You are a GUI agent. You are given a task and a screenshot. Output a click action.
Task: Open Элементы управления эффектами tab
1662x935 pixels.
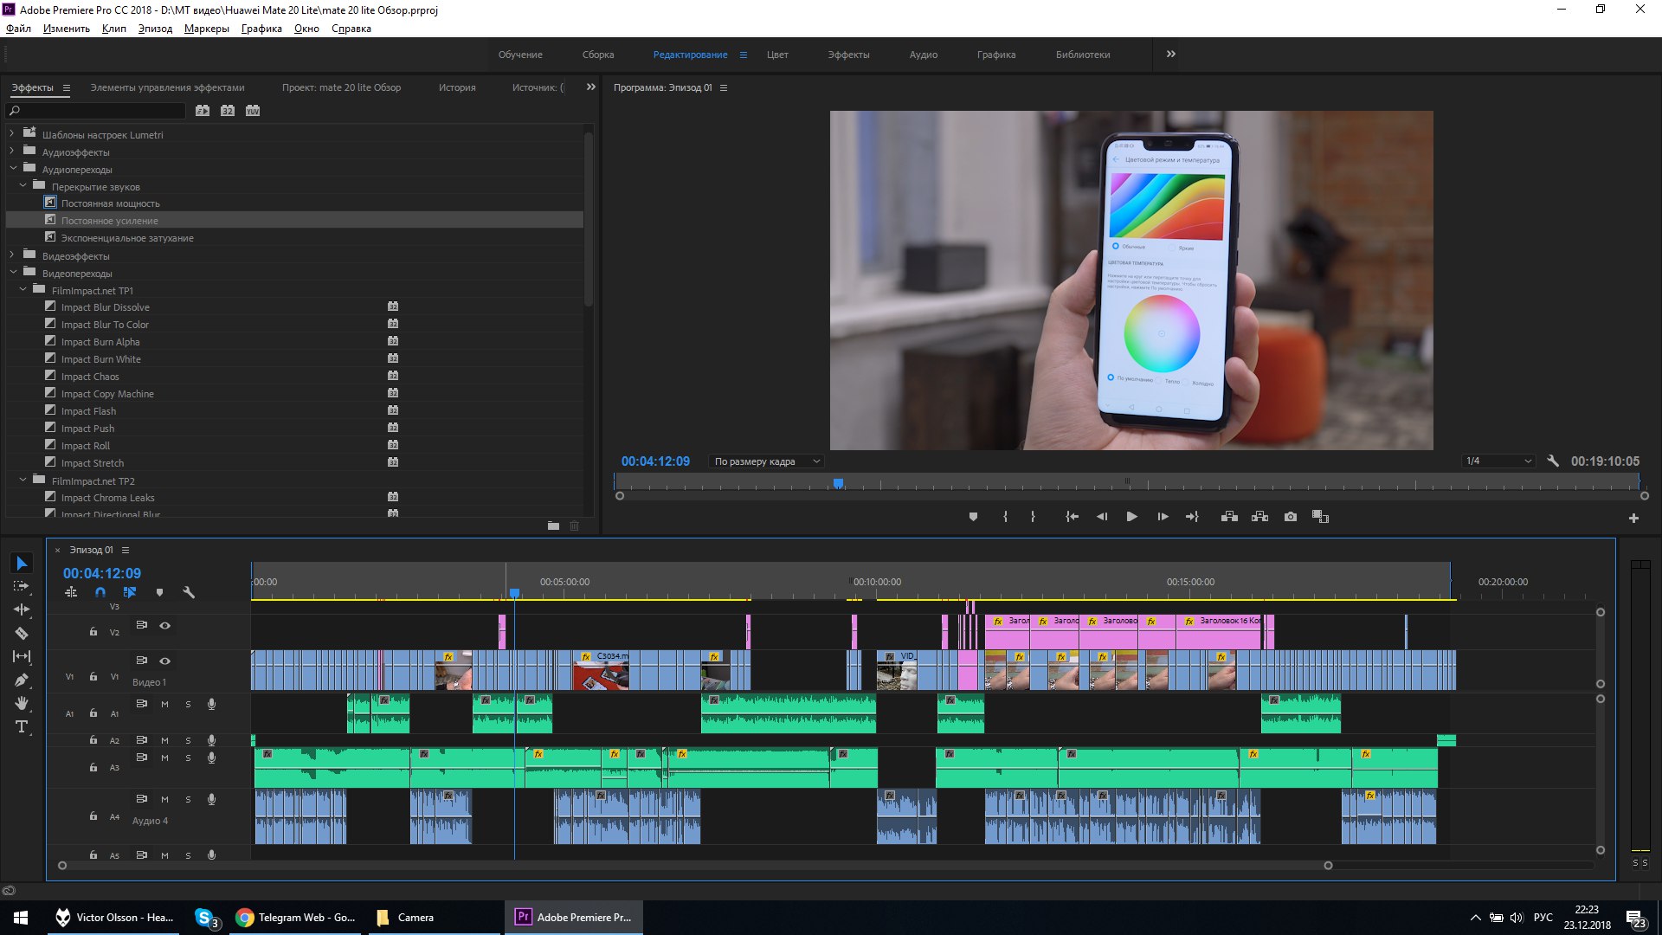[167, 87]
